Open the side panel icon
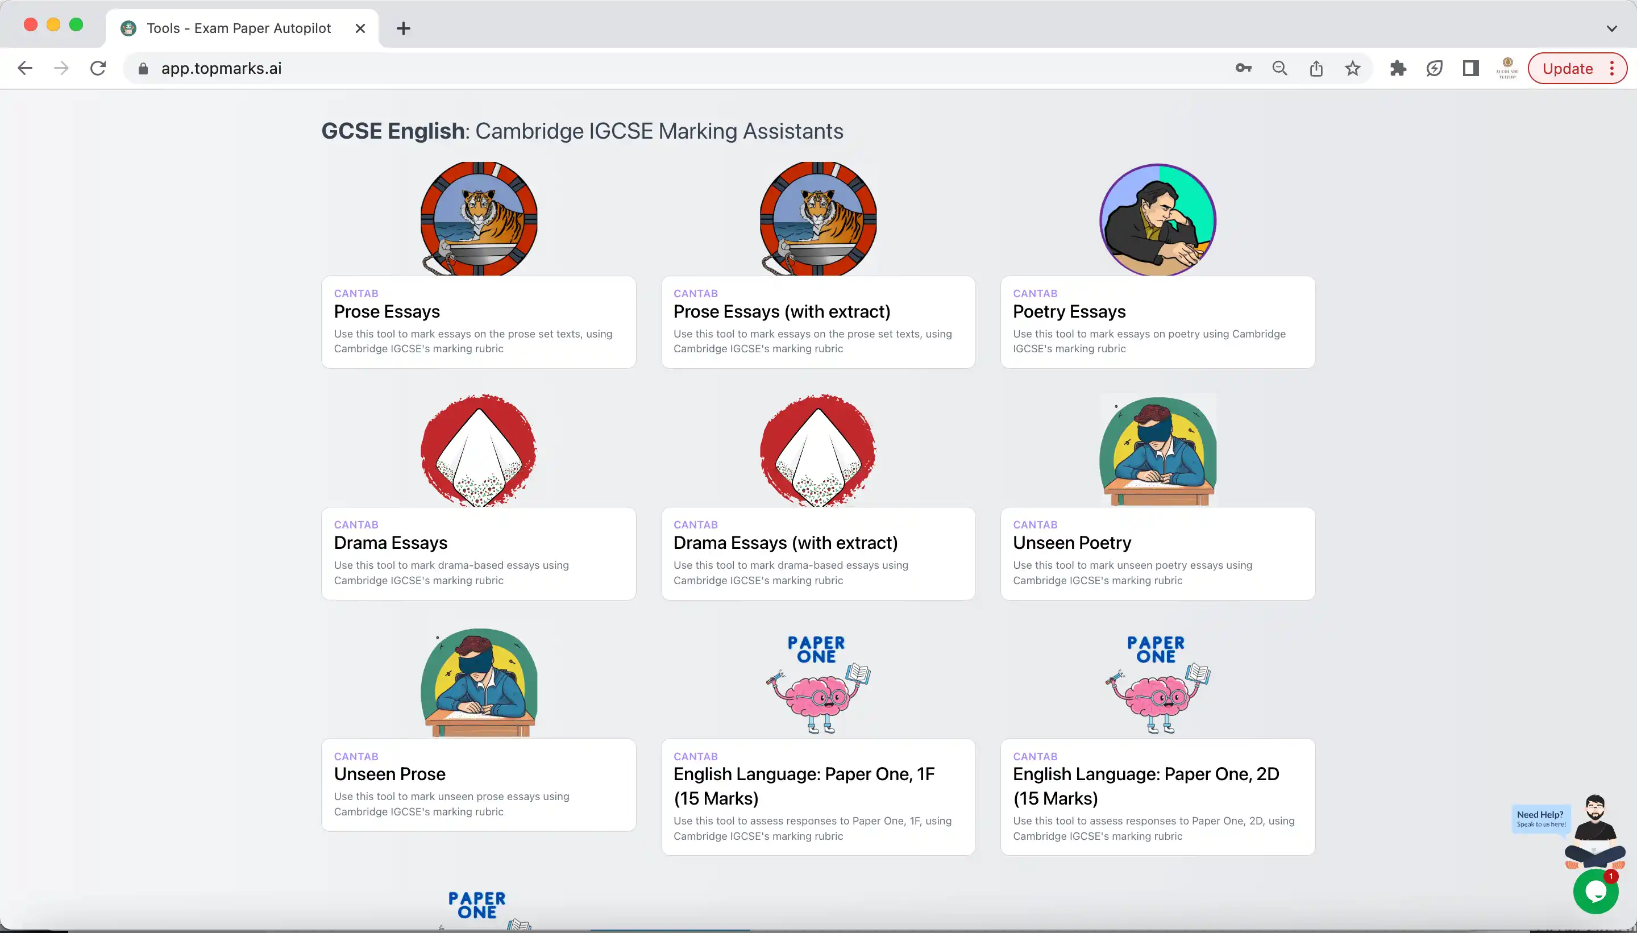Screen dimensions: 1637x933 click(x=1471, y=68)
